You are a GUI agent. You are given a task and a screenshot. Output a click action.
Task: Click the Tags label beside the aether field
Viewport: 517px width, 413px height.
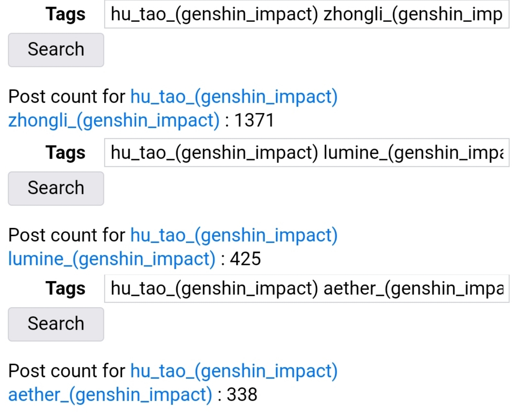(65, 289)
